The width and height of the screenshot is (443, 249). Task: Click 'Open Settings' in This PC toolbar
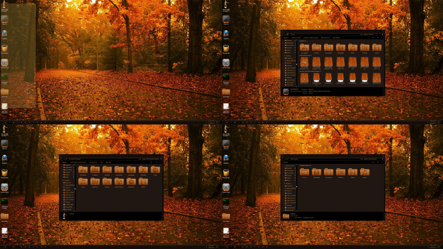point(336,38)
